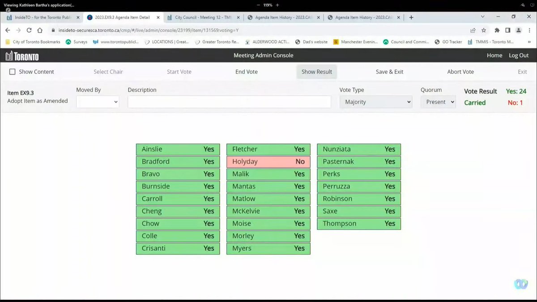The image size is (537, 302).
Task: Go back using the browser back arrow
Action: (x=7, y=30)
